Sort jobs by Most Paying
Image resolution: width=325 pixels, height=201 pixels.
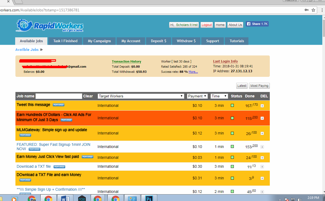(260, 86)
